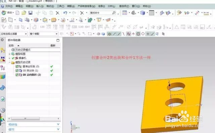Click the blue shaded cube rendering style icon
Screen dimensions: 215x133
142,13
